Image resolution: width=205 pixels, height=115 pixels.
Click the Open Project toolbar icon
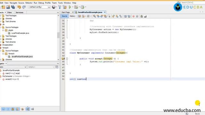click(8, 7)
